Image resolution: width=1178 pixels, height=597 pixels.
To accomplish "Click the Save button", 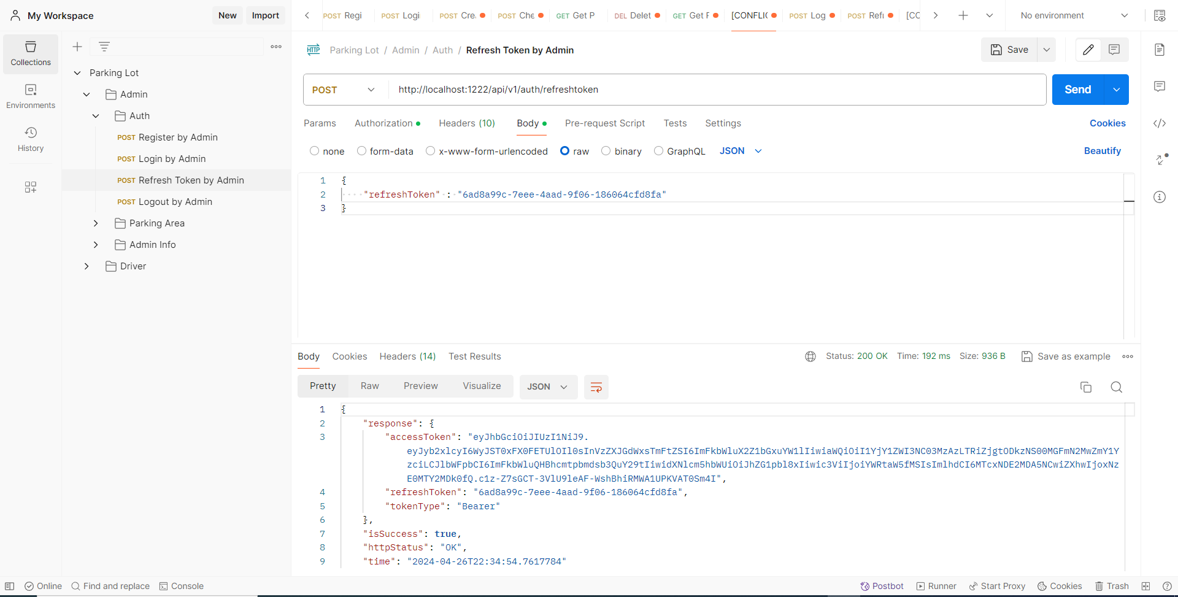I will [x=1009, y=50].
